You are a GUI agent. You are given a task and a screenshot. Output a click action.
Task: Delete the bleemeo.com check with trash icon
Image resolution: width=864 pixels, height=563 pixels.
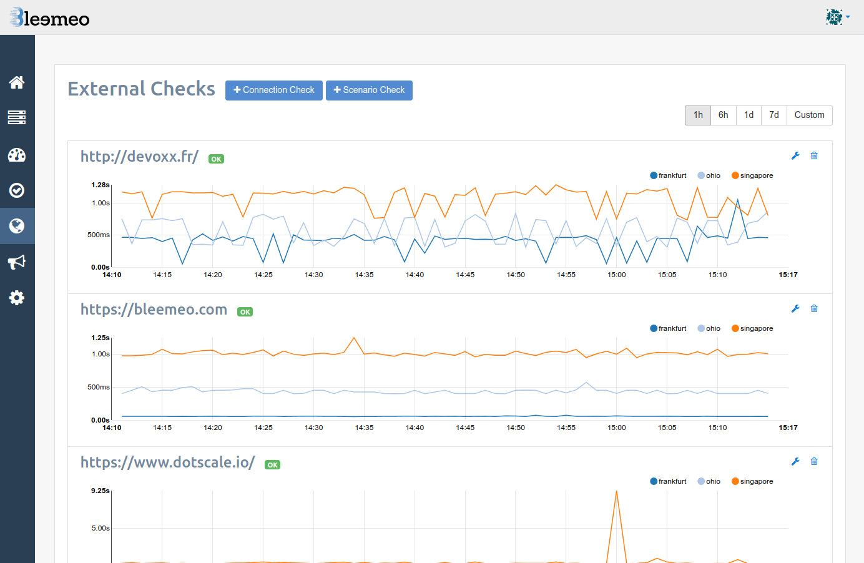814,309
